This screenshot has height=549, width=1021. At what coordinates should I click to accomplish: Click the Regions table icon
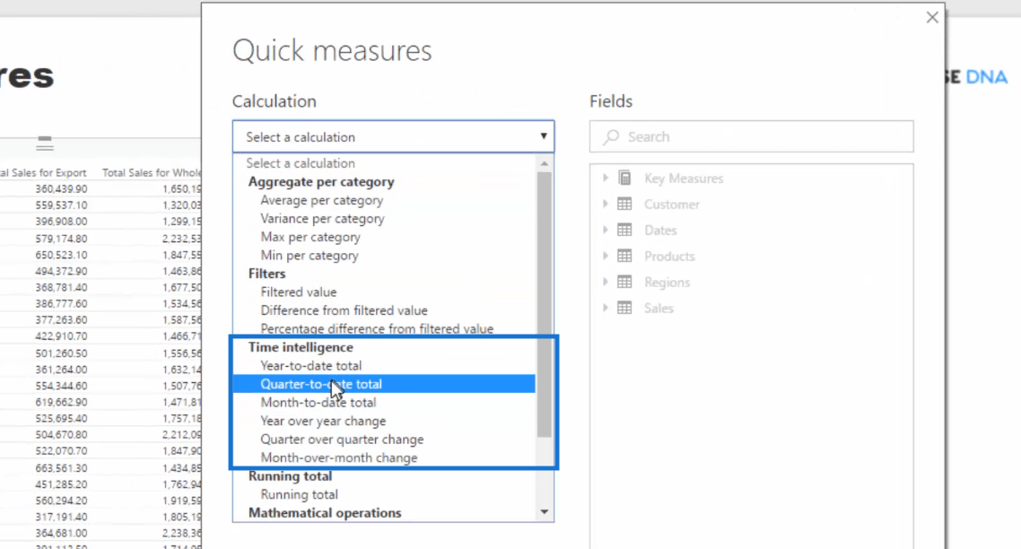[624, 282]
